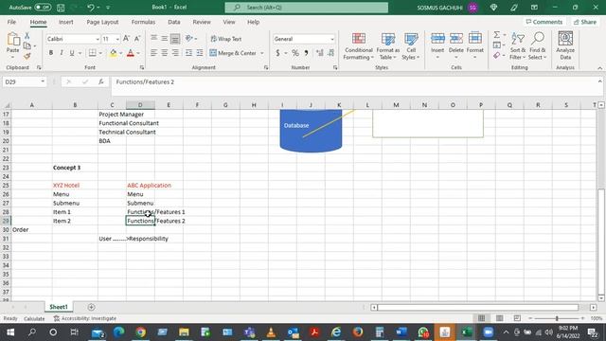606x341 pixels.
Task: Toggle Italic formatting
Action: 61,53
